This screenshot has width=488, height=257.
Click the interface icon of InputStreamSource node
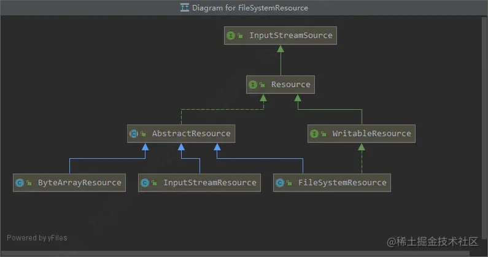(231, 36)
